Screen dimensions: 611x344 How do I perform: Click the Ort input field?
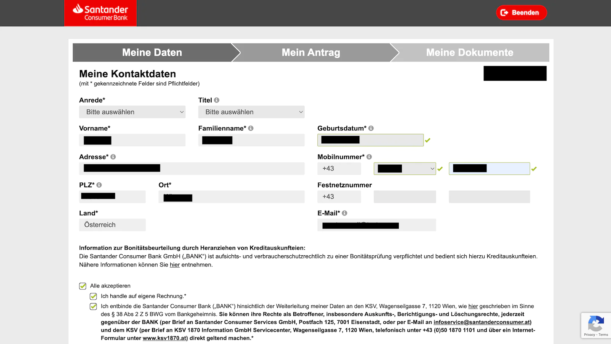[231, 197]
